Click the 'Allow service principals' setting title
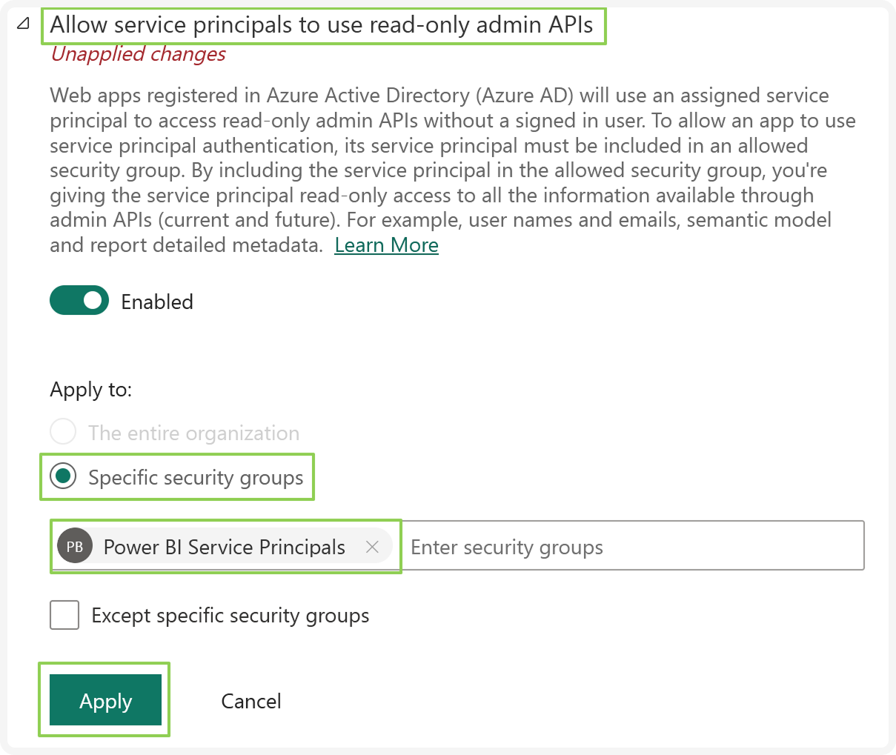Viewport: 896px width, 755px height. [x=322, y=25]
